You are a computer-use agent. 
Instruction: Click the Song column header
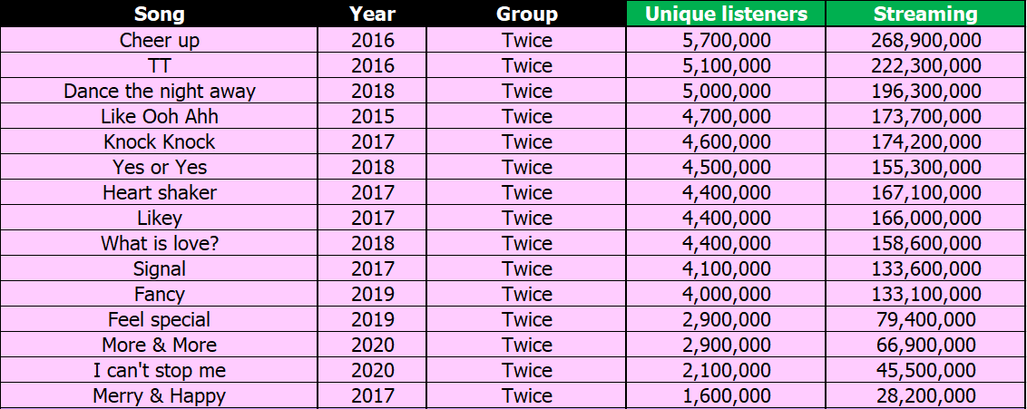coord(160,14)
